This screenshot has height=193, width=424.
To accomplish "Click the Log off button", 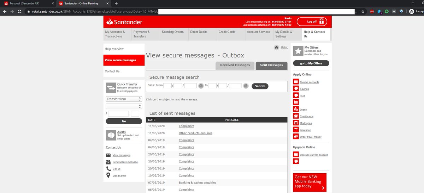I will pos(312,22).
